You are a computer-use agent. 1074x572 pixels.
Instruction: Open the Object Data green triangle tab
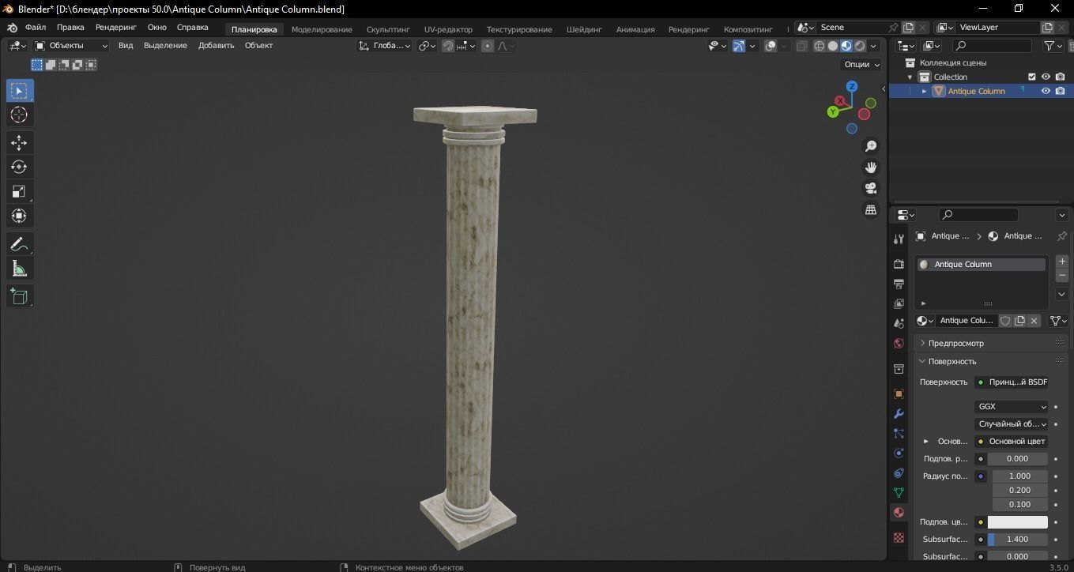point(899,492)
